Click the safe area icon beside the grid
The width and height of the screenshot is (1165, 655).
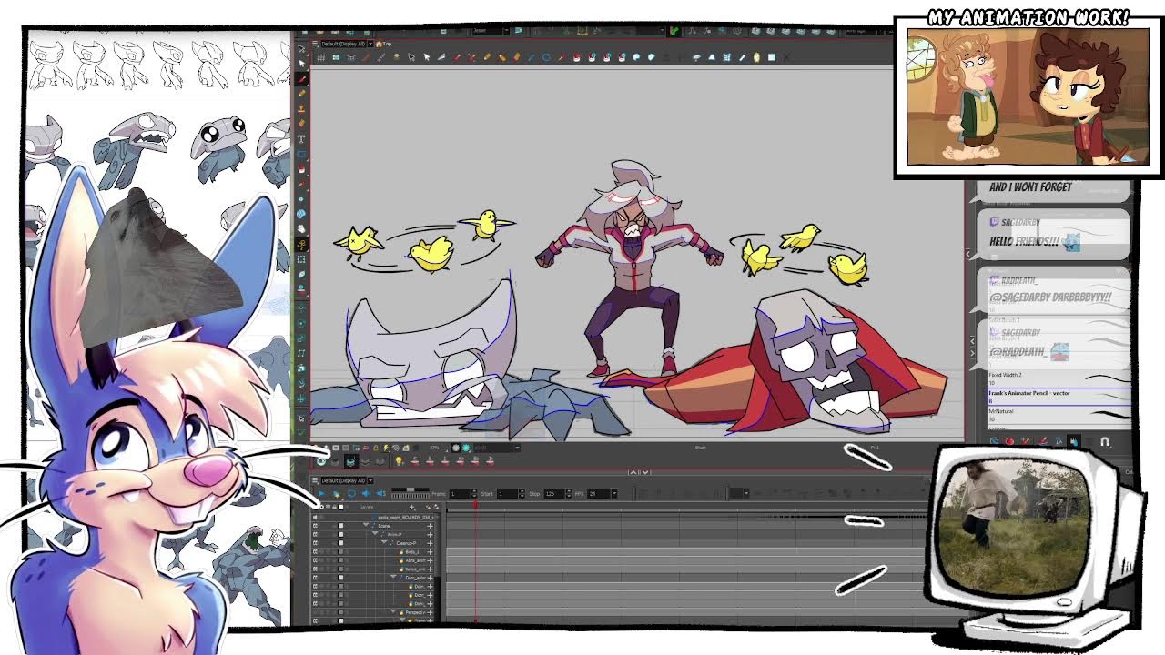336,57
